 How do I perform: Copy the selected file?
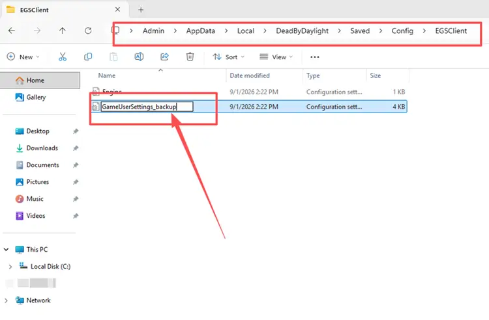[88, 57]
